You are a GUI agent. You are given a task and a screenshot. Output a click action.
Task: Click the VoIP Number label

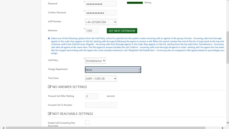click(54, 21)
